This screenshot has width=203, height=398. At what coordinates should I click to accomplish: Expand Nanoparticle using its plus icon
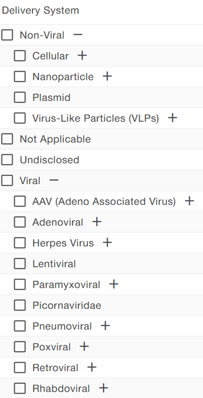107,76
